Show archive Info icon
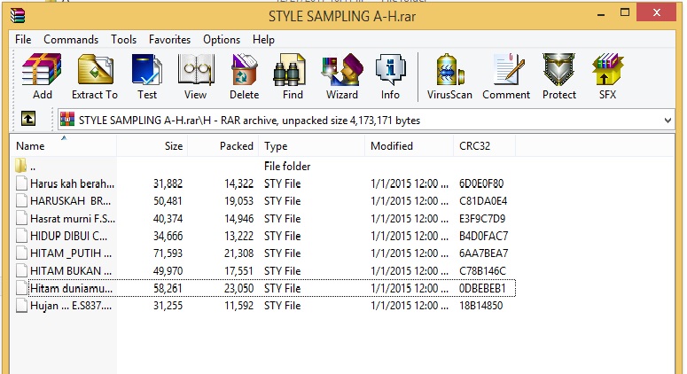This screenshot has width=687, height=374. 390,75
